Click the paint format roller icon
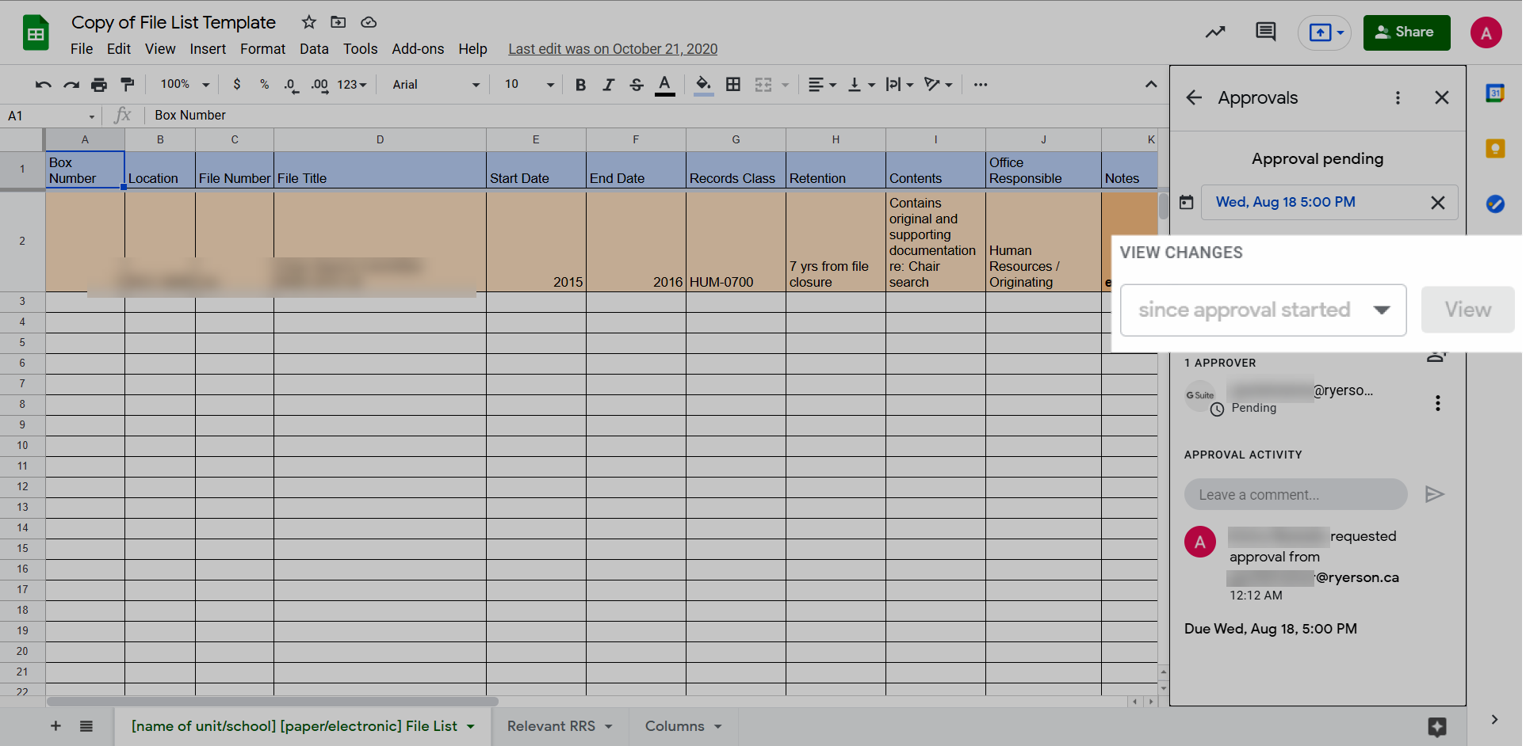The width and height of the screenshot is (1526, 746). (x=127, y=85)
